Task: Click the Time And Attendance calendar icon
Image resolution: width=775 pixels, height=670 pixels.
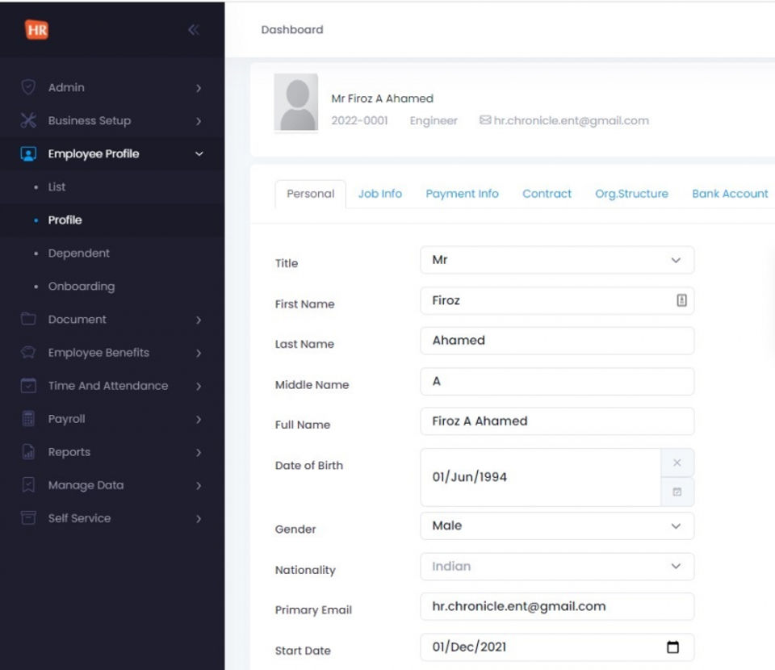Action: 28,386
